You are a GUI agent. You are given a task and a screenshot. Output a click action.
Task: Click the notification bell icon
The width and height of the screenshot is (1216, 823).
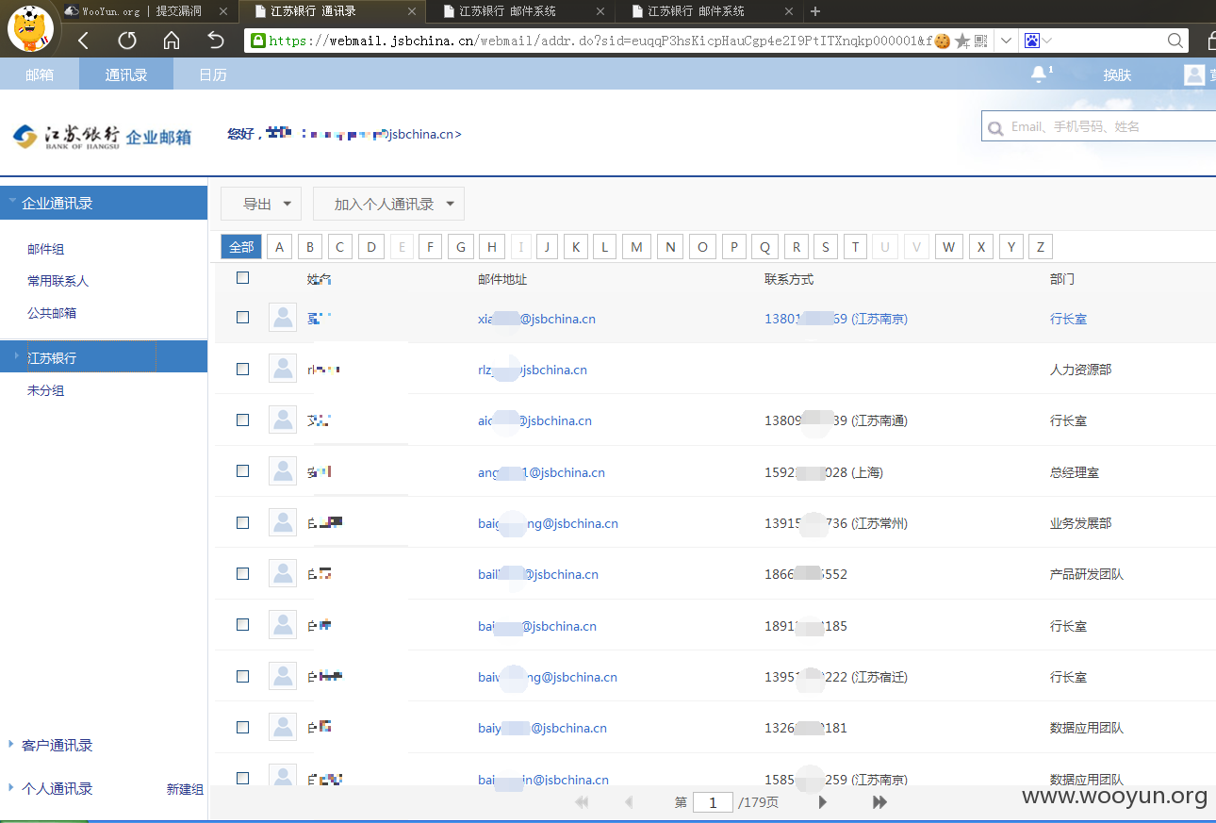point(1039,74)
